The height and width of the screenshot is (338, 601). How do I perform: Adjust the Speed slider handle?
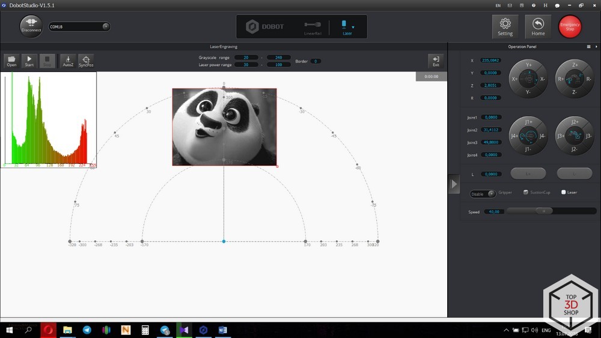(x=544, y=211)
